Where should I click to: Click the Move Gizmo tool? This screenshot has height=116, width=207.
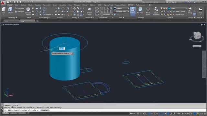pos(148,11)
